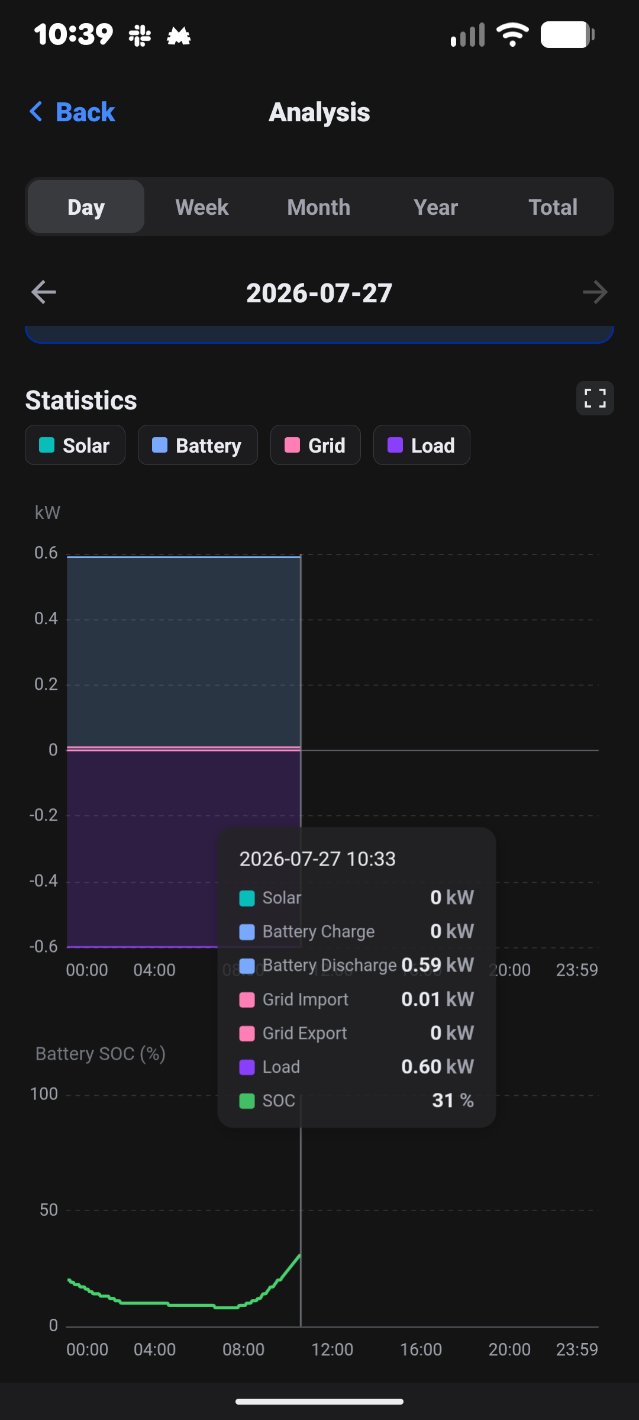Go to the next day with the right arrow
Viewport: 639px width, 1420px height.
(x=595, y=292)
